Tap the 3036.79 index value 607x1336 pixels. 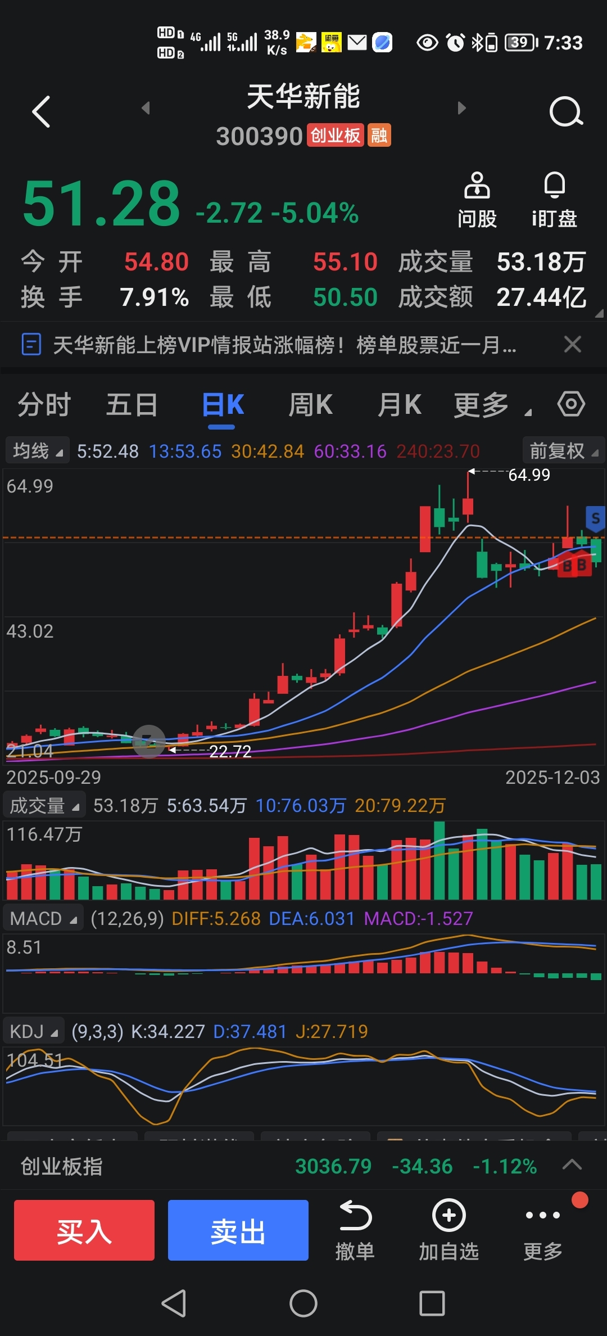pyautogui.click(x=333, y=1166)
